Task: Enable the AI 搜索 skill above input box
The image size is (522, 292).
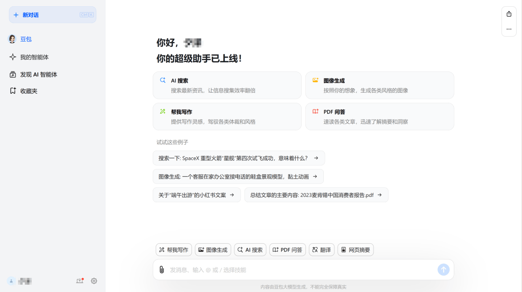Action: coord(250,250)
